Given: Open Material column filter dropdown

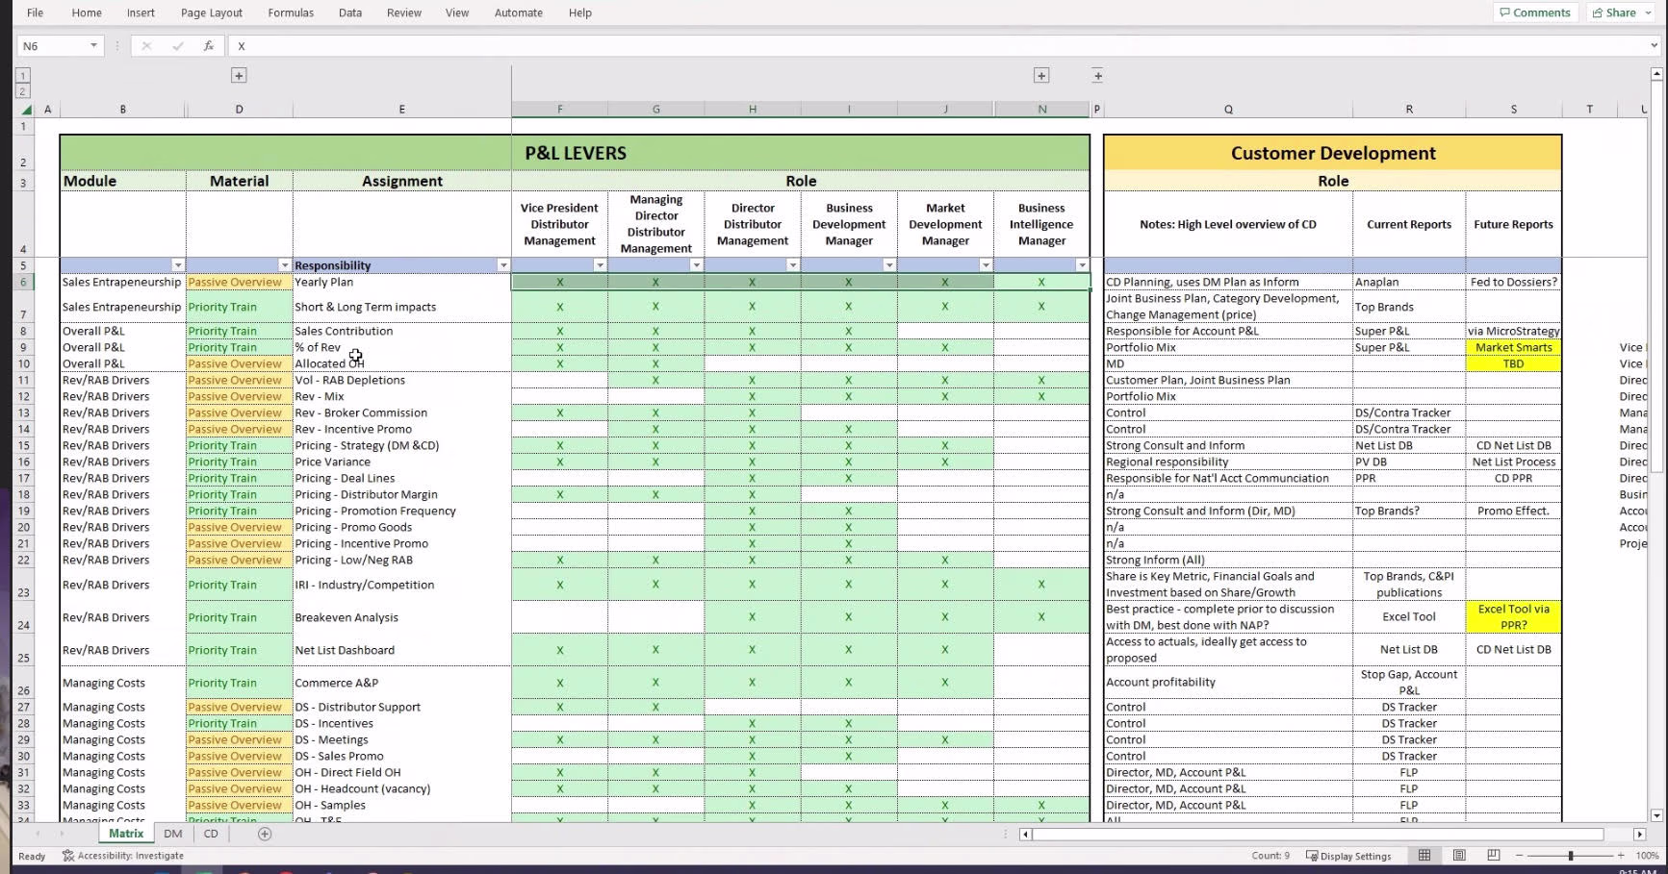Looking at the screenshot, I should (284, 265).
